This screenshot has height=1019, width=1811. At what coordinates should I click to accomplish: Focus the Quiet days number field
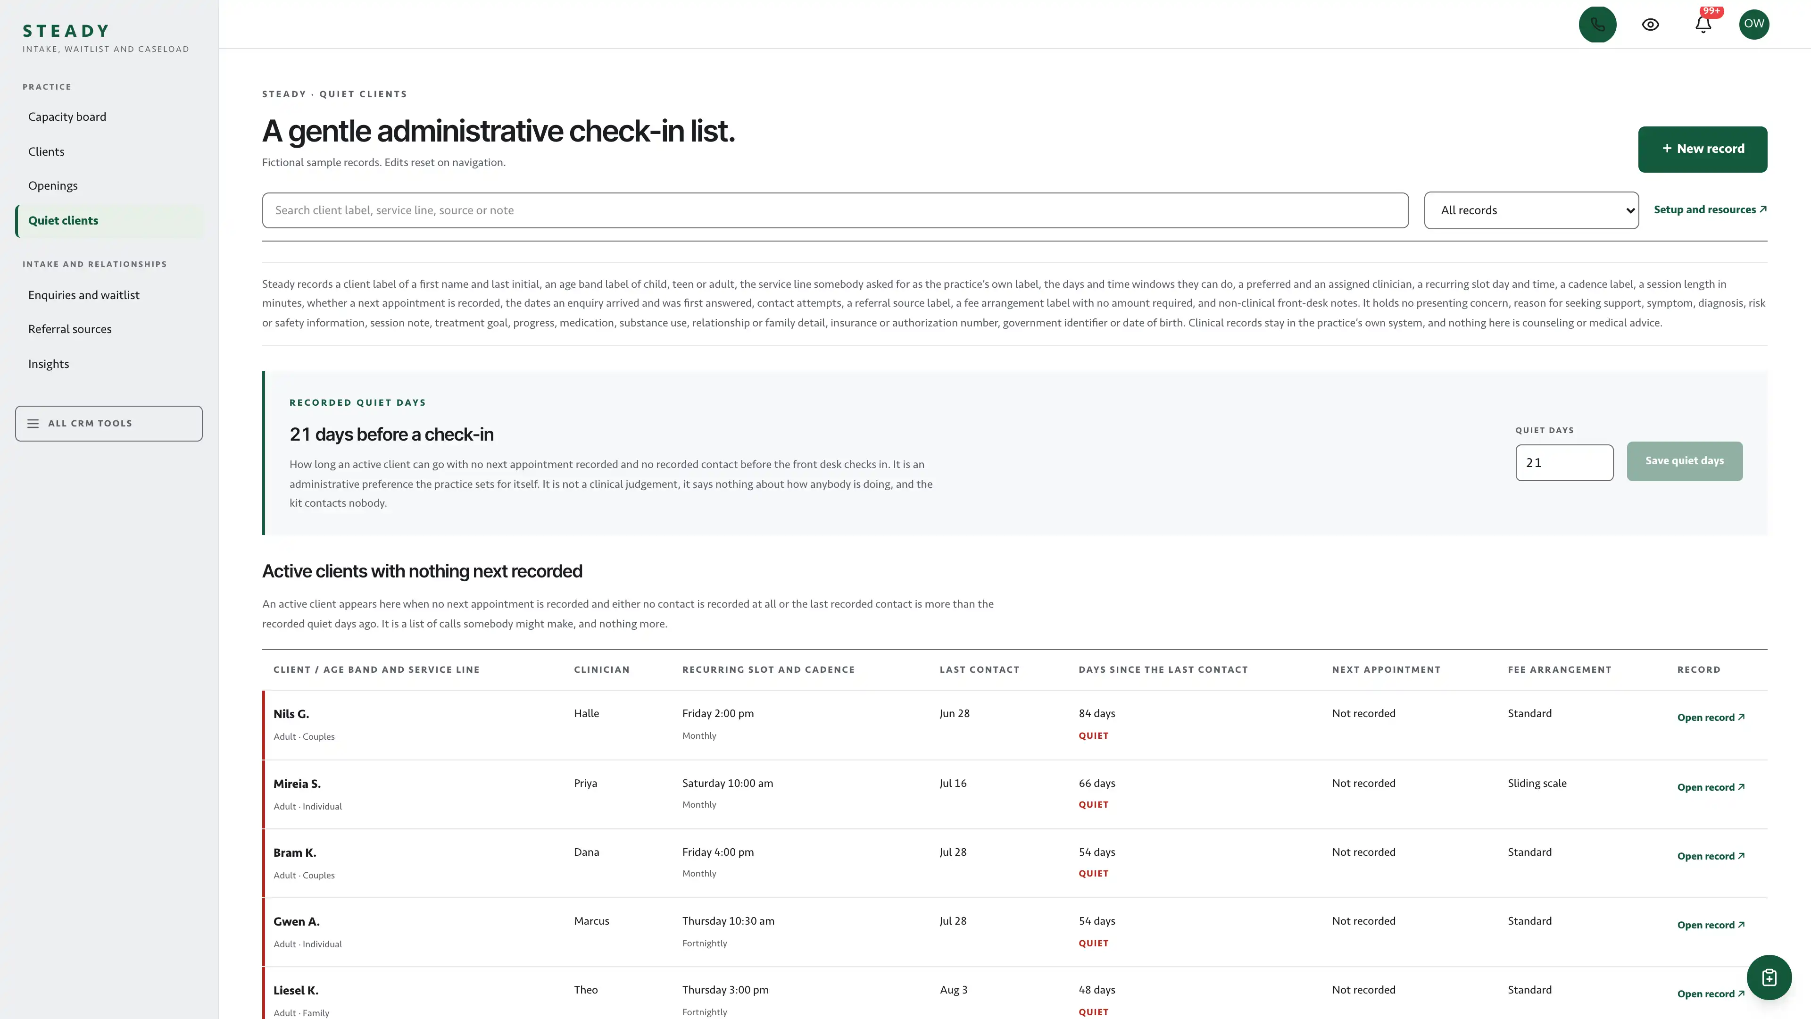tap(1564, 463)
